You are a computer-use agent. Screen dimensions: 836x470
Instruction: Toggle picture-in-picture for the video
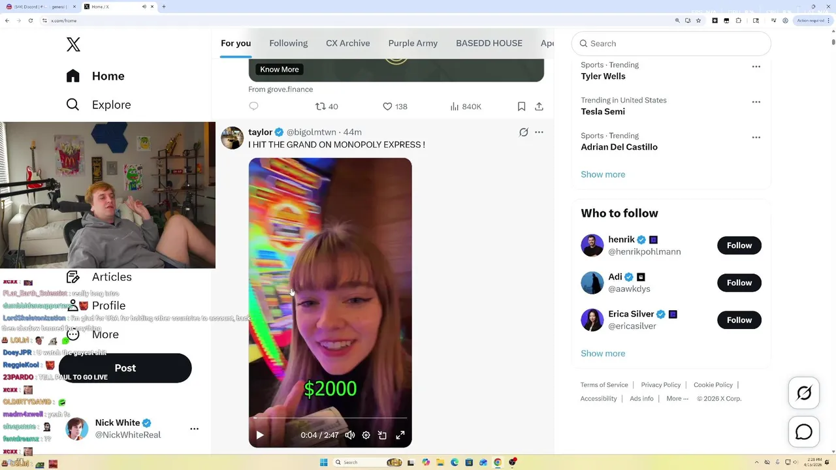pos(383,435)
